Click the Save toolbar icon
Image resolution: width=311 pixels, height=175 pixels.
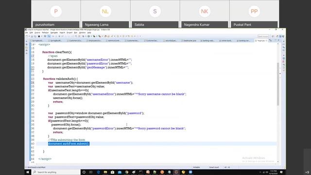32,36
